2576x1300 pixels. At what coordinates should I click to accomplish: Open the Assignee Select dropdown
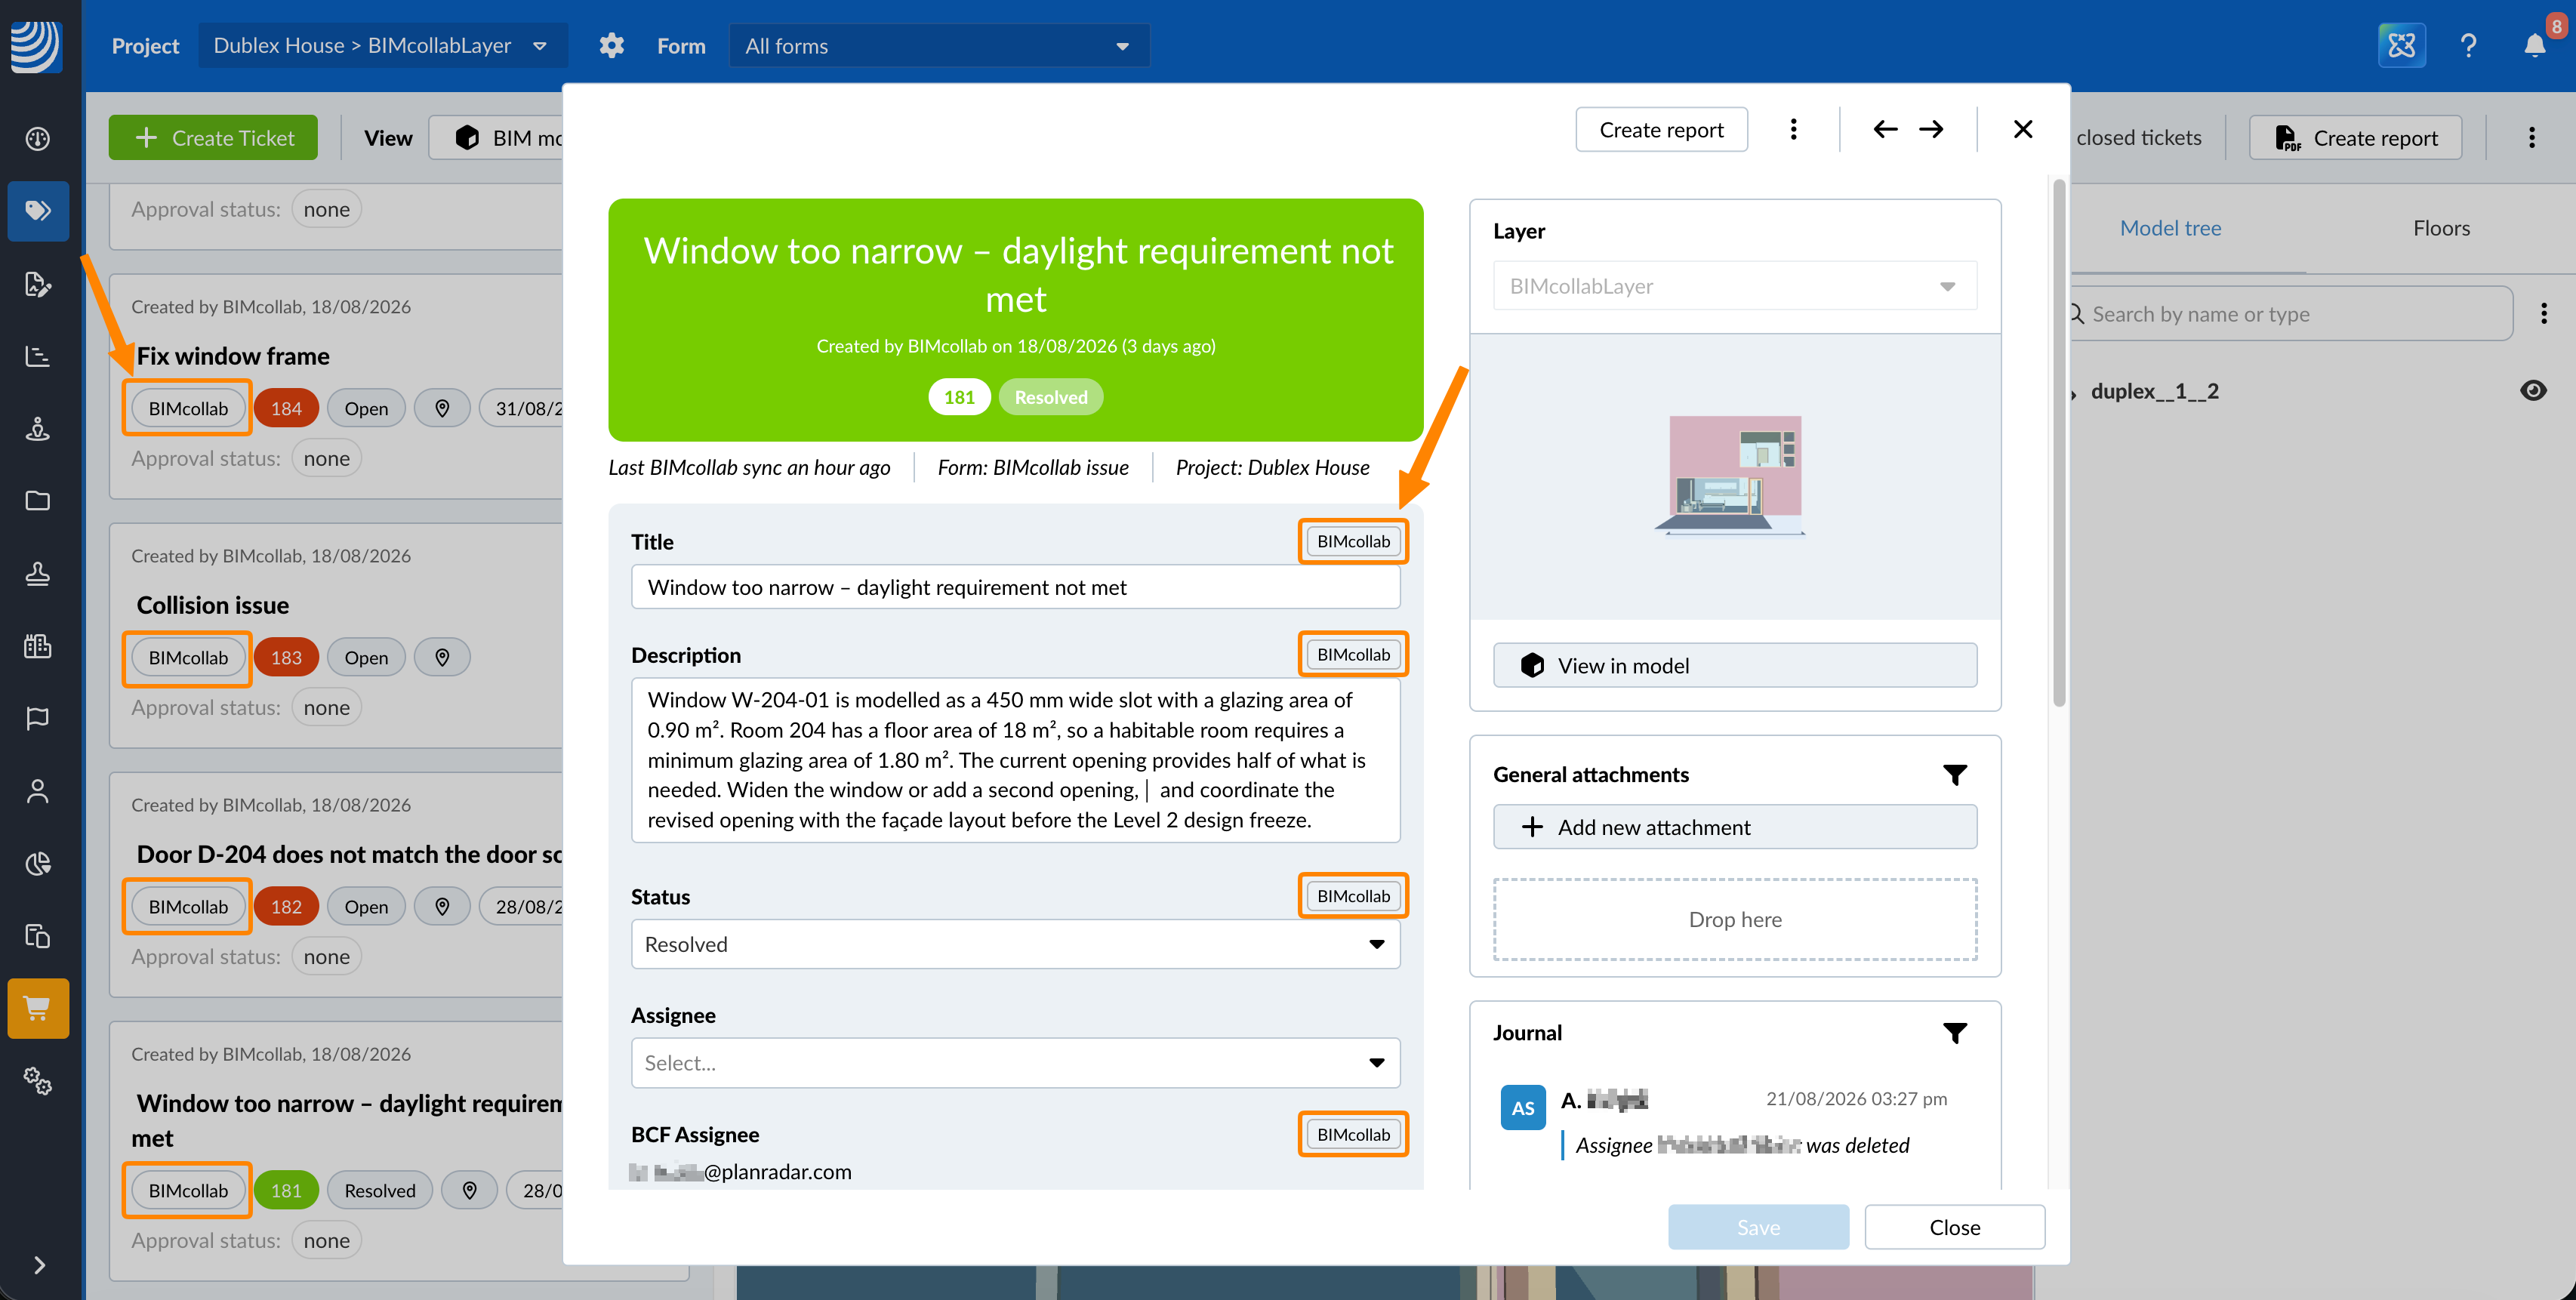(x=1015, y=1063)
